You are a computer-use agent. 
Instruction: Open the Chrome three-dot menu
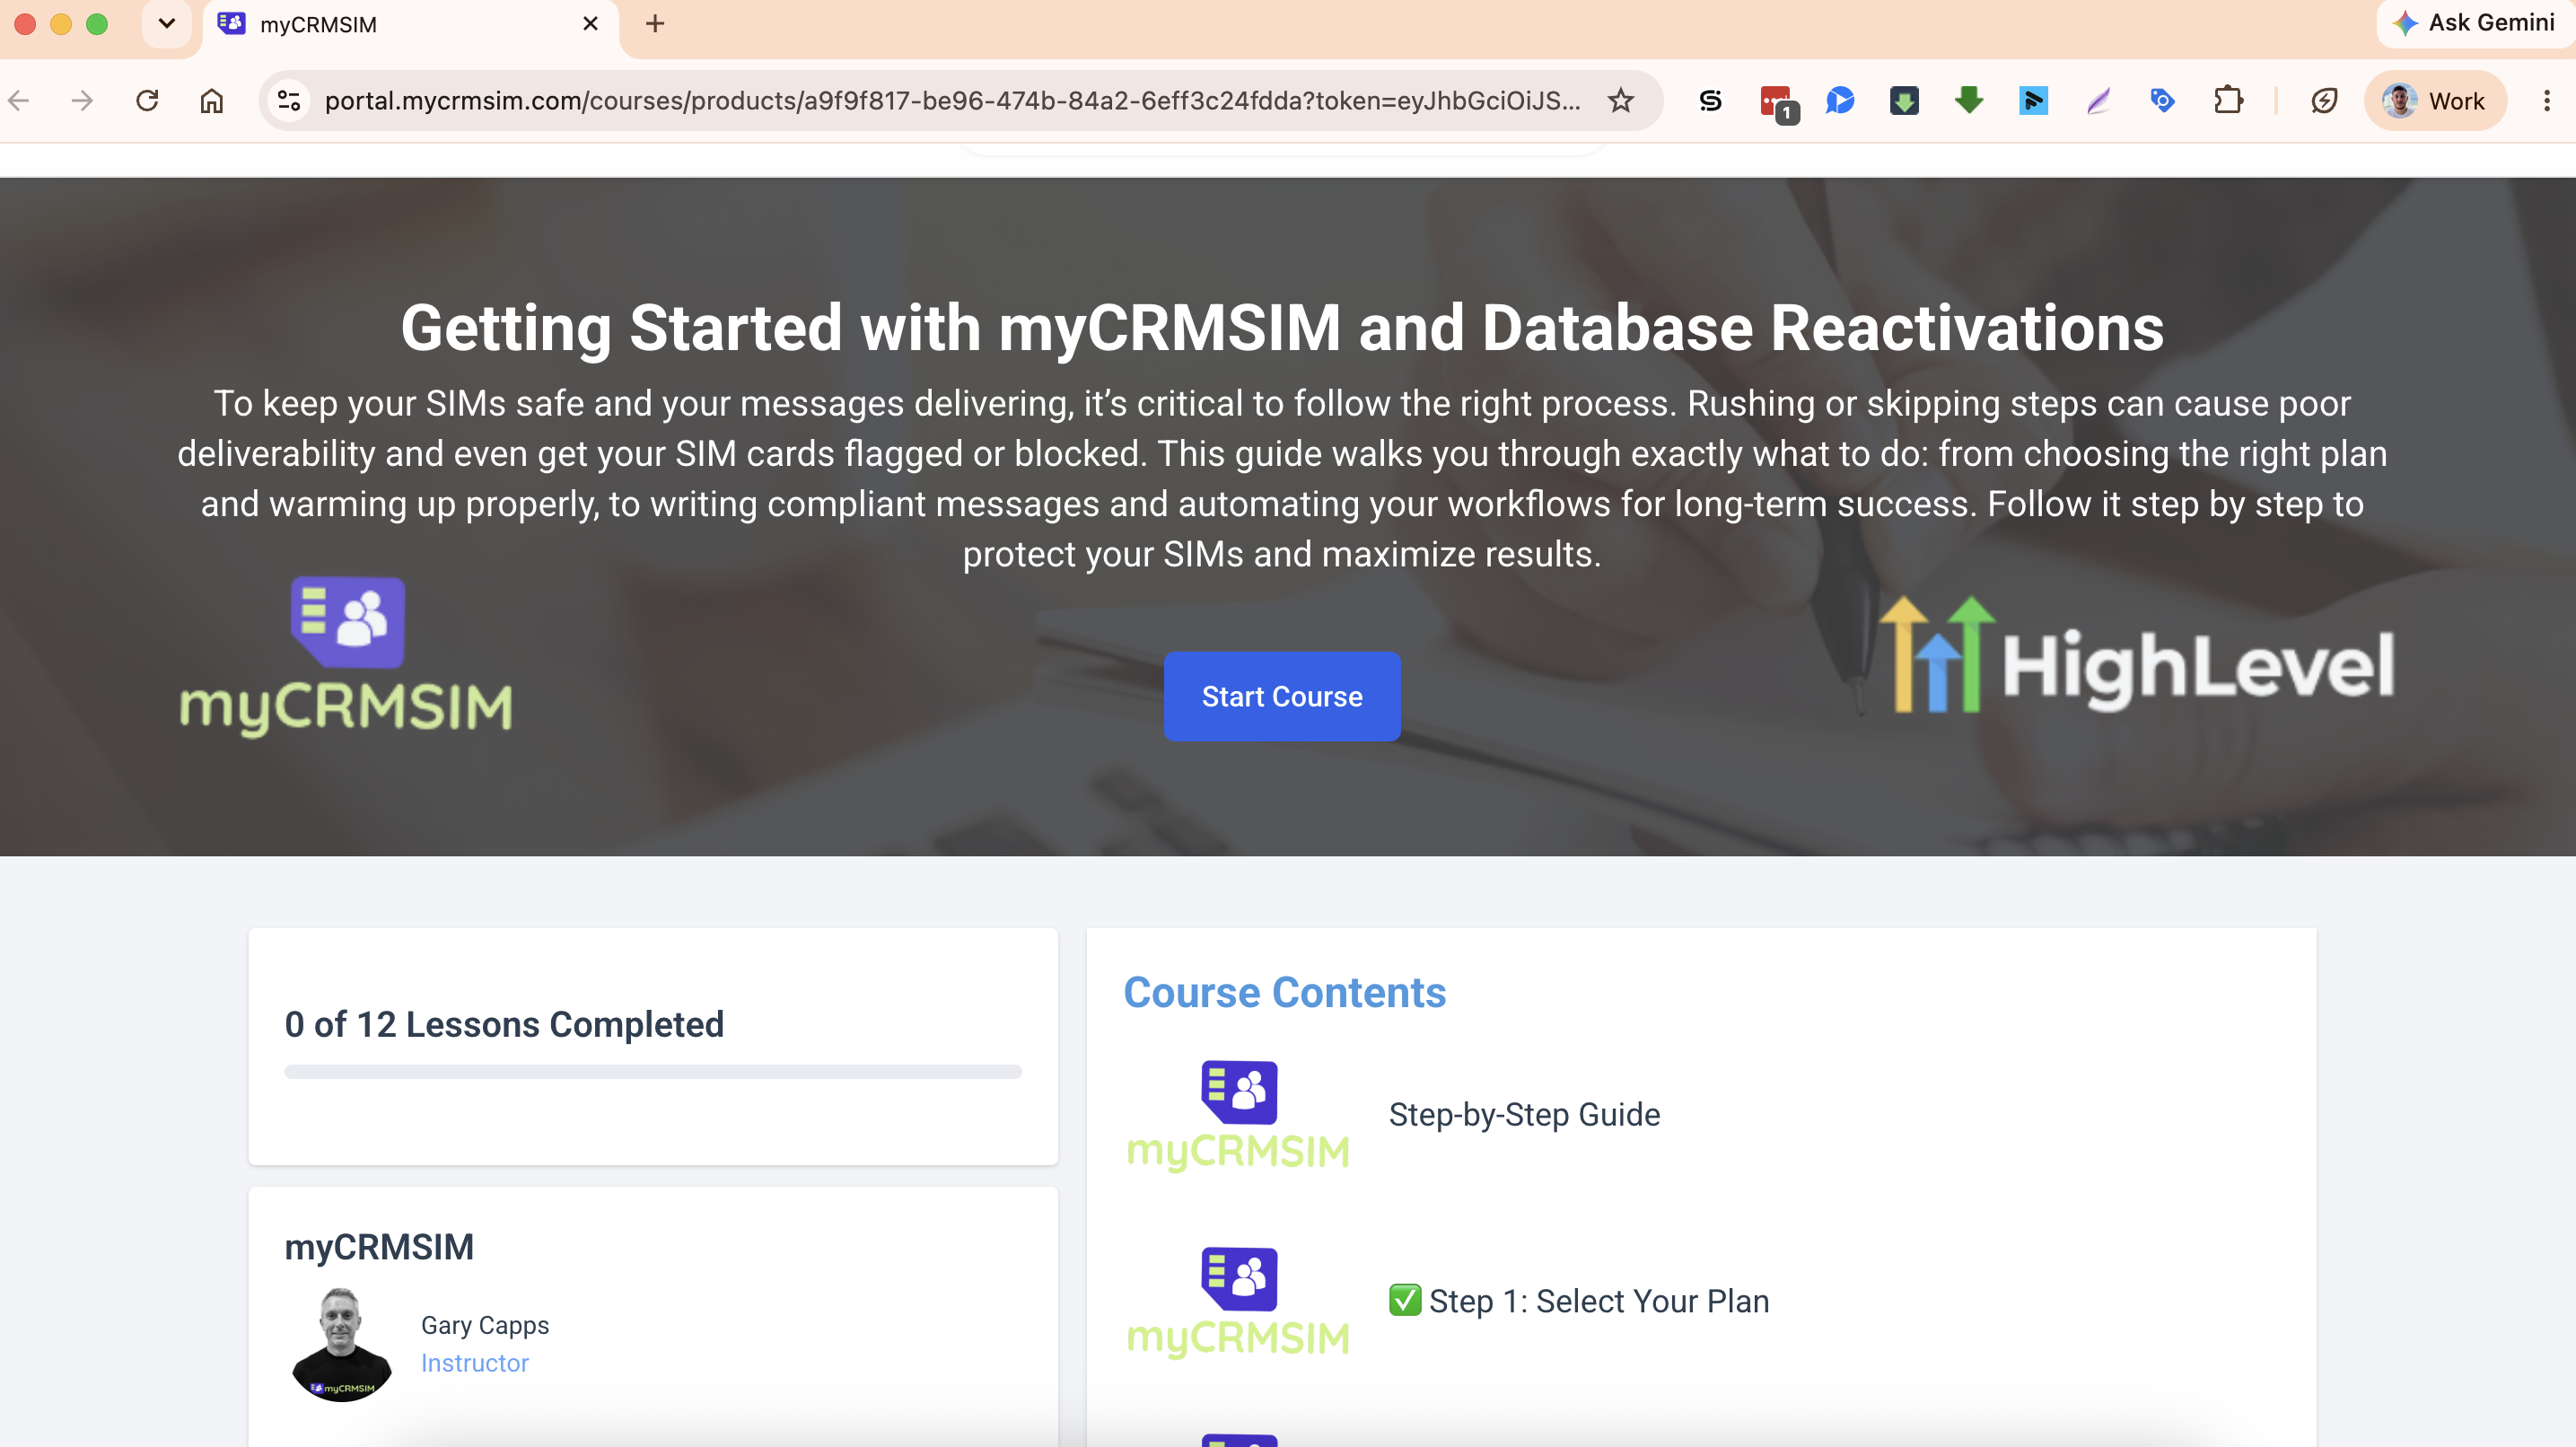(2546, 101)
